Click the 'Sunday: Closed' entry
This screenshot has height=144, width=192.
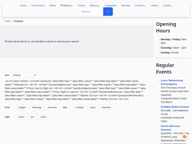[170, 52]
